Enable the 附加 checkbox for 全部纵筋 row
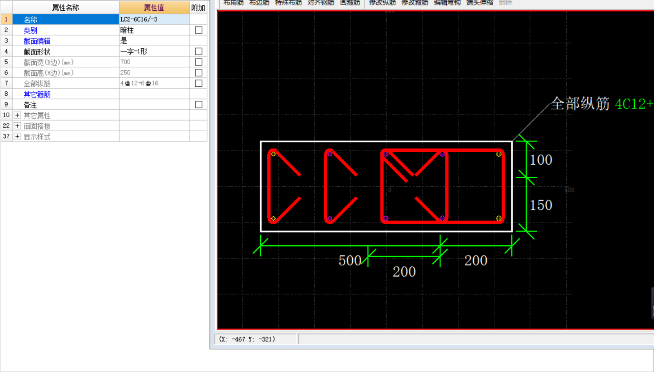654x372 pixels. [x=199, y=83]
